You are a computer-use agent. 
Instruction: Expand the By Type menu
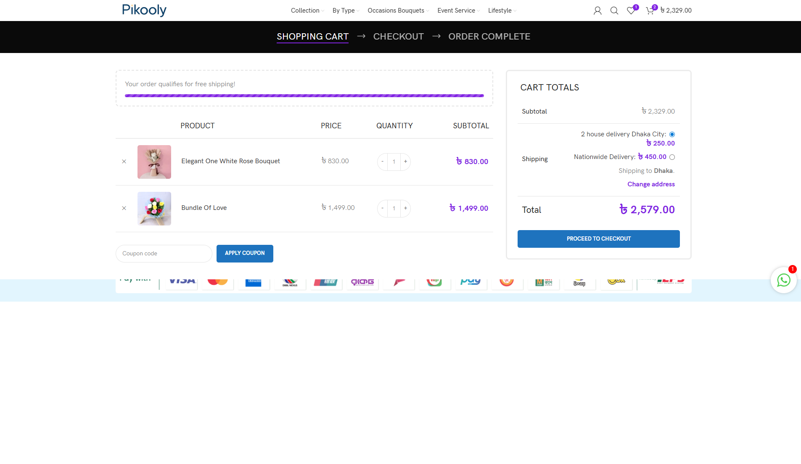346,11
